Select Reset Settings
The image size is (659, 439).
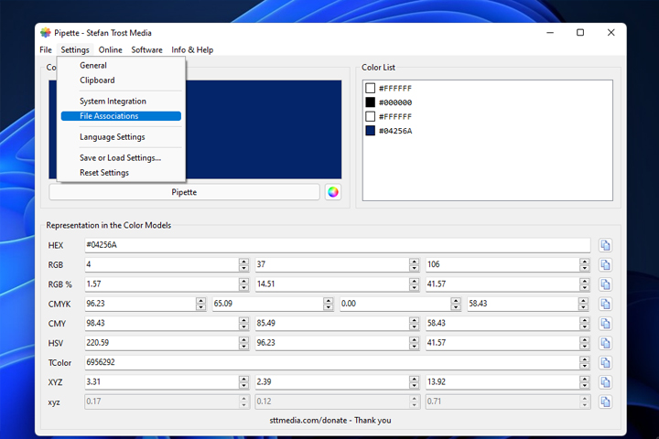click(121, 173)
